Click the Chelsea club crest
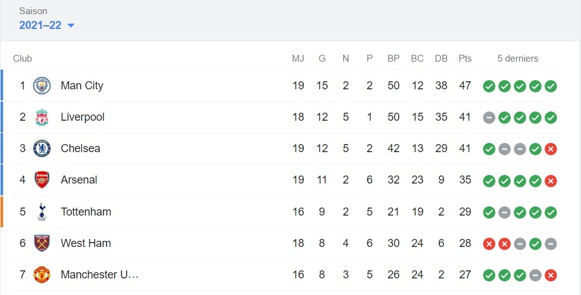 click(42, 148)
